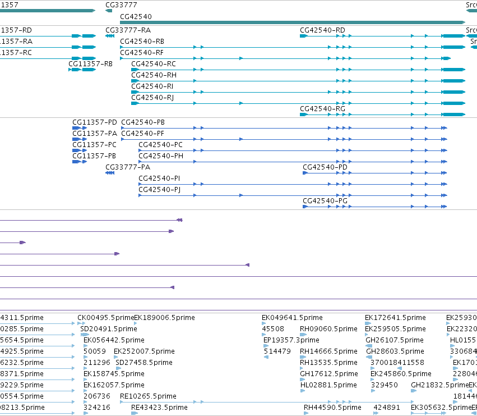Select EST RH14666.5prime label
The width and height of the screenshot is (477, 416).
click(x=328, y=351)
